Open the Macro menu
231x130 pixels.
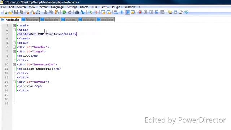click(84, 7)
